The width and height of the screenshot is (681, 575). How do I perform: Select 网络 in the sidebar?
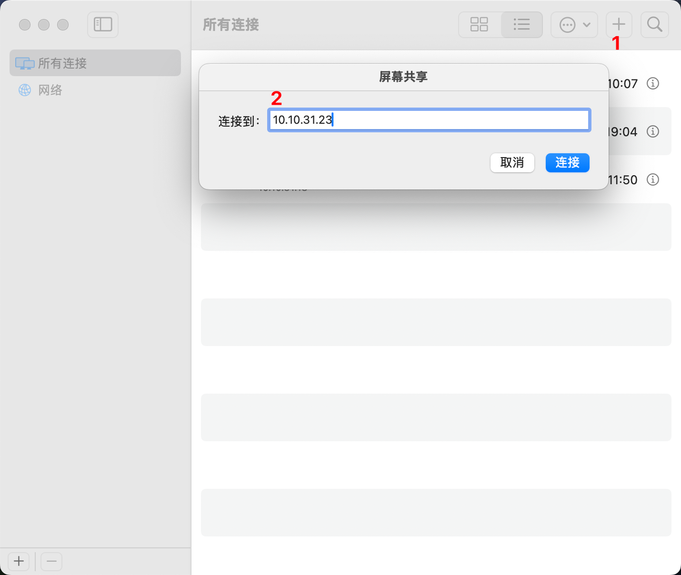50,90
